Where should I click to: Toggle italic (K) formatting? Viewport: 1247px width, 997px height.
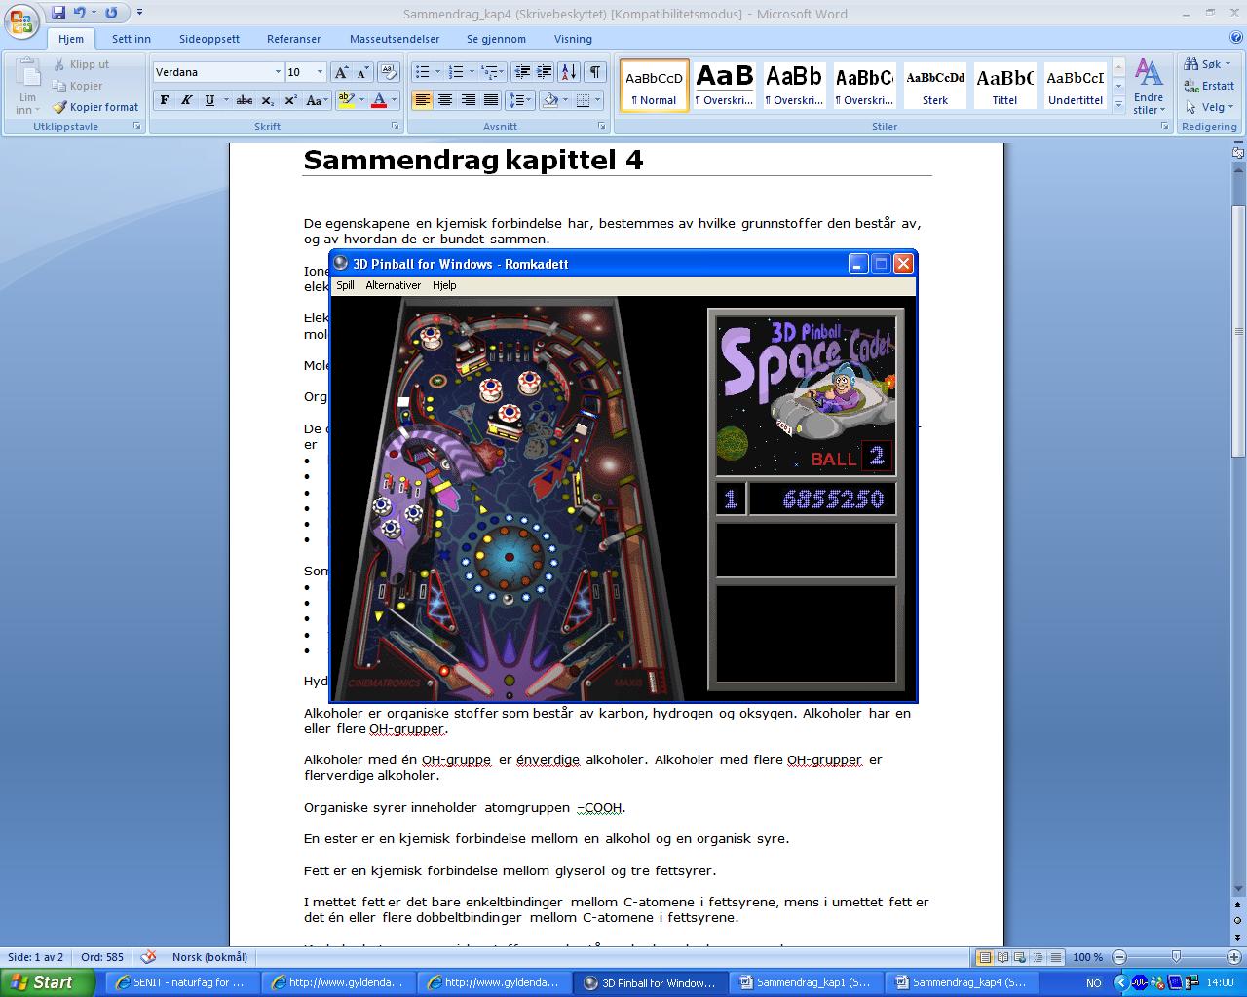click(x=185, y=100)
